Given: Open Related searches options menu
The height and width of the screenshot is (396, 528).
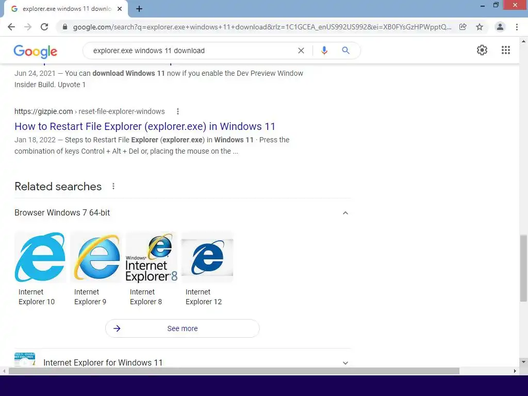Looking at the screenshot, I should click(113, 186).
